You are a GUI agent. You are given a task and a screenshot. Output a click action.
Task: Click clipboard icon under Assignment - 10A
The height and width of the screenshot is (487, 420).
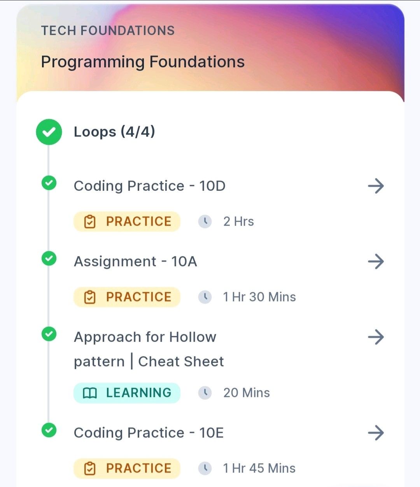pos(90,297)
